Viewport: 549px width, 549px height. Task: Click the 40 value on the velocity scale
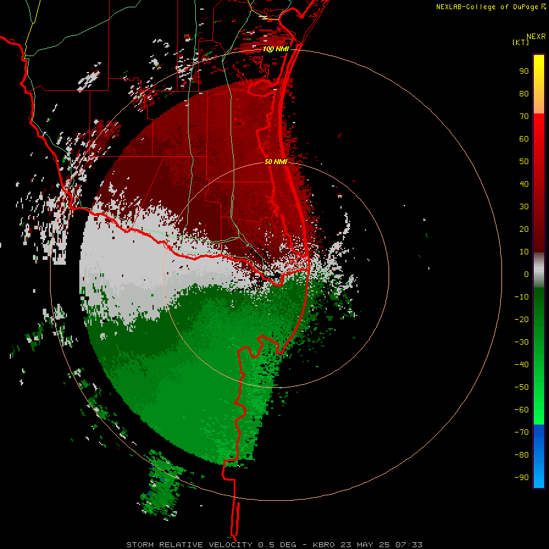[x=524, y=184]
